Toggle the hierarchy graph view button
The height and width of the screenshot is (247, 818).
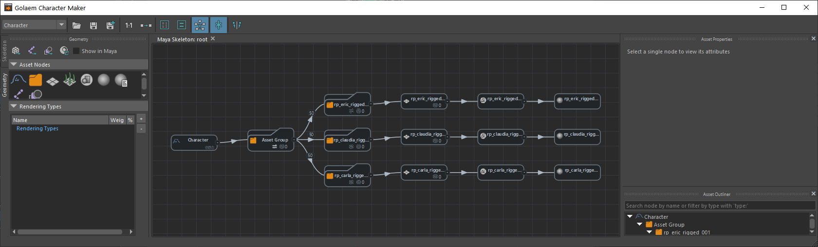click(200, 25)
